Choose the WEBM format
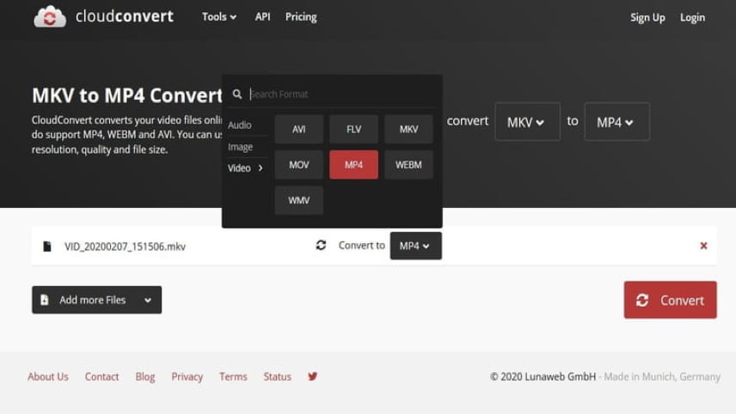 (x=408, y=165)
